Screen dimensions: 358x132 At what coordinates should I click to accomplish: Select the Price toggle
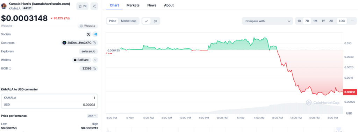pos(113,21)
